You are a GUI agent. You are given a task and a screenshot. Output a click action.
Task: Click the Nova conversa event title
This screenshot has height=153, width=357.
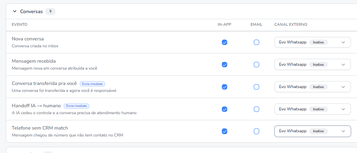[28, 39]
